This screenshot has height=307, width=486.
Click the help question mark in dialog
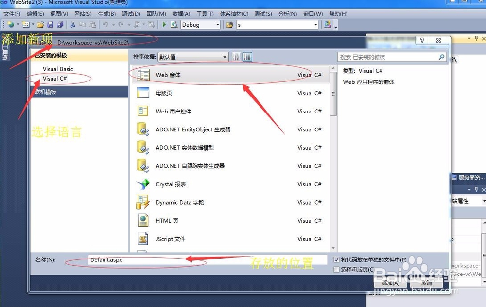(422, 41)
